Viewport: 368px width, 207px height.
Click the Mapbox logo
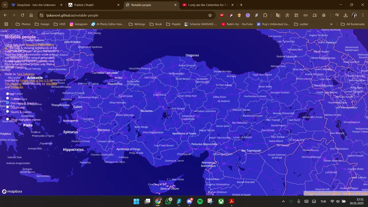coord(12,191)
